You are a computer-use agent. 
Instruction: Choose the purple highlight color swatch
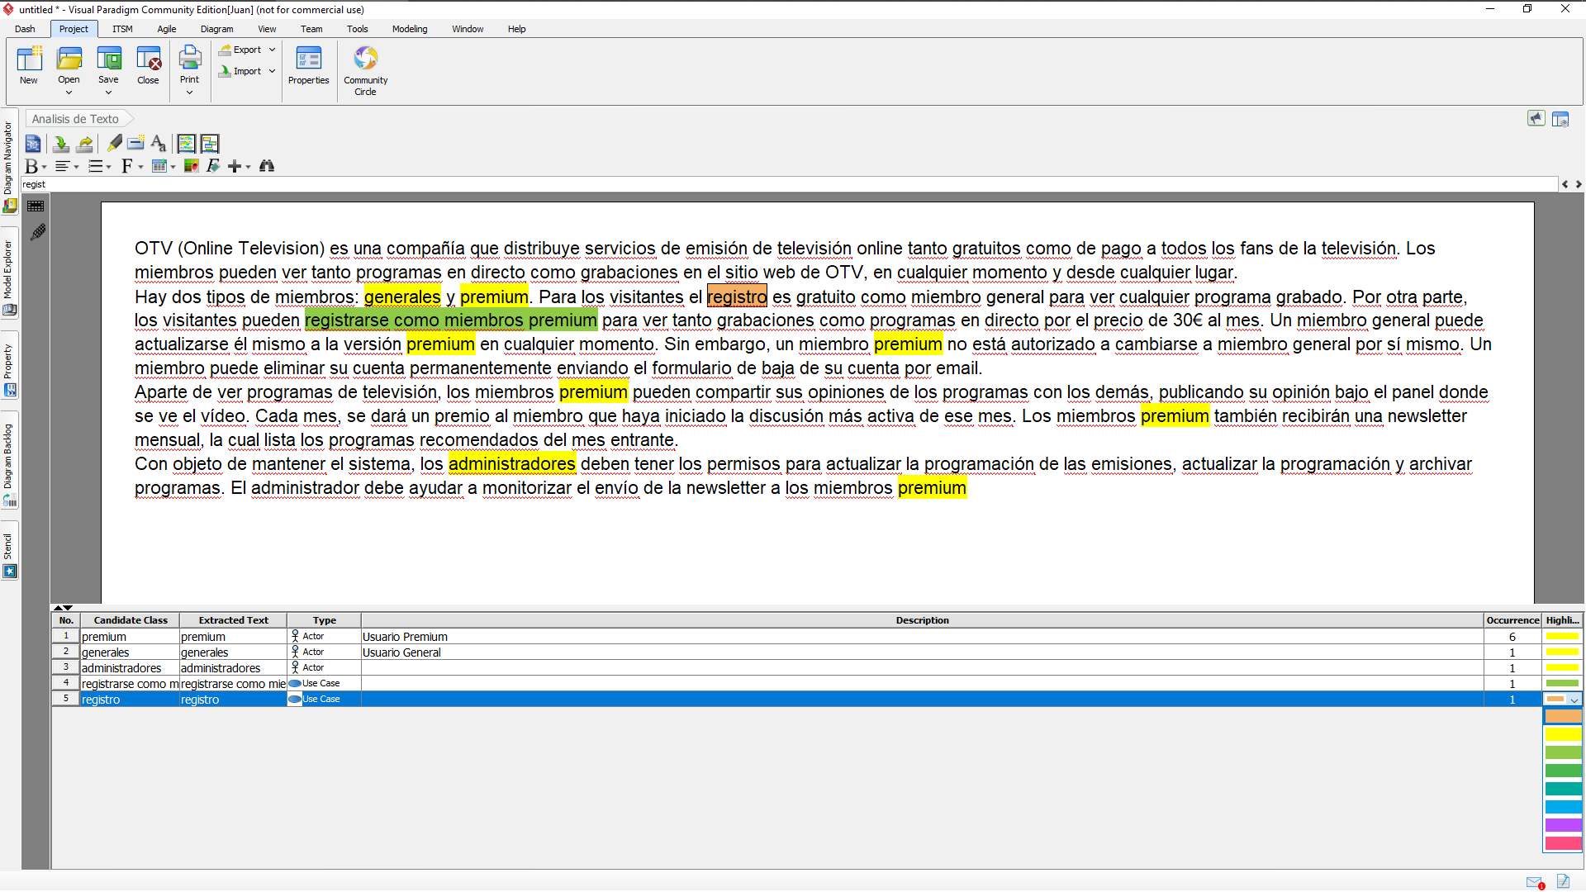pyautogui.click(x=1563, y=825)
